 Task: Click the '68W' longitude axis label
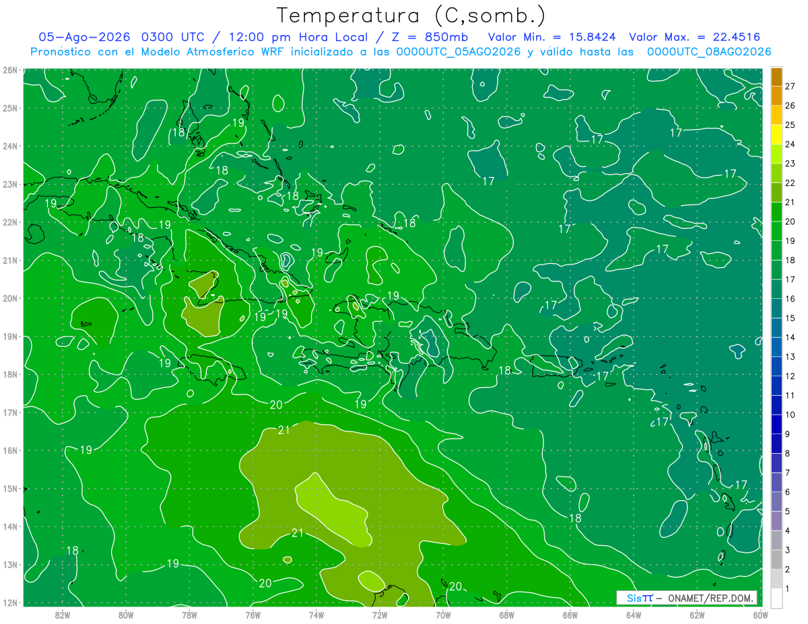pos(507,615)
